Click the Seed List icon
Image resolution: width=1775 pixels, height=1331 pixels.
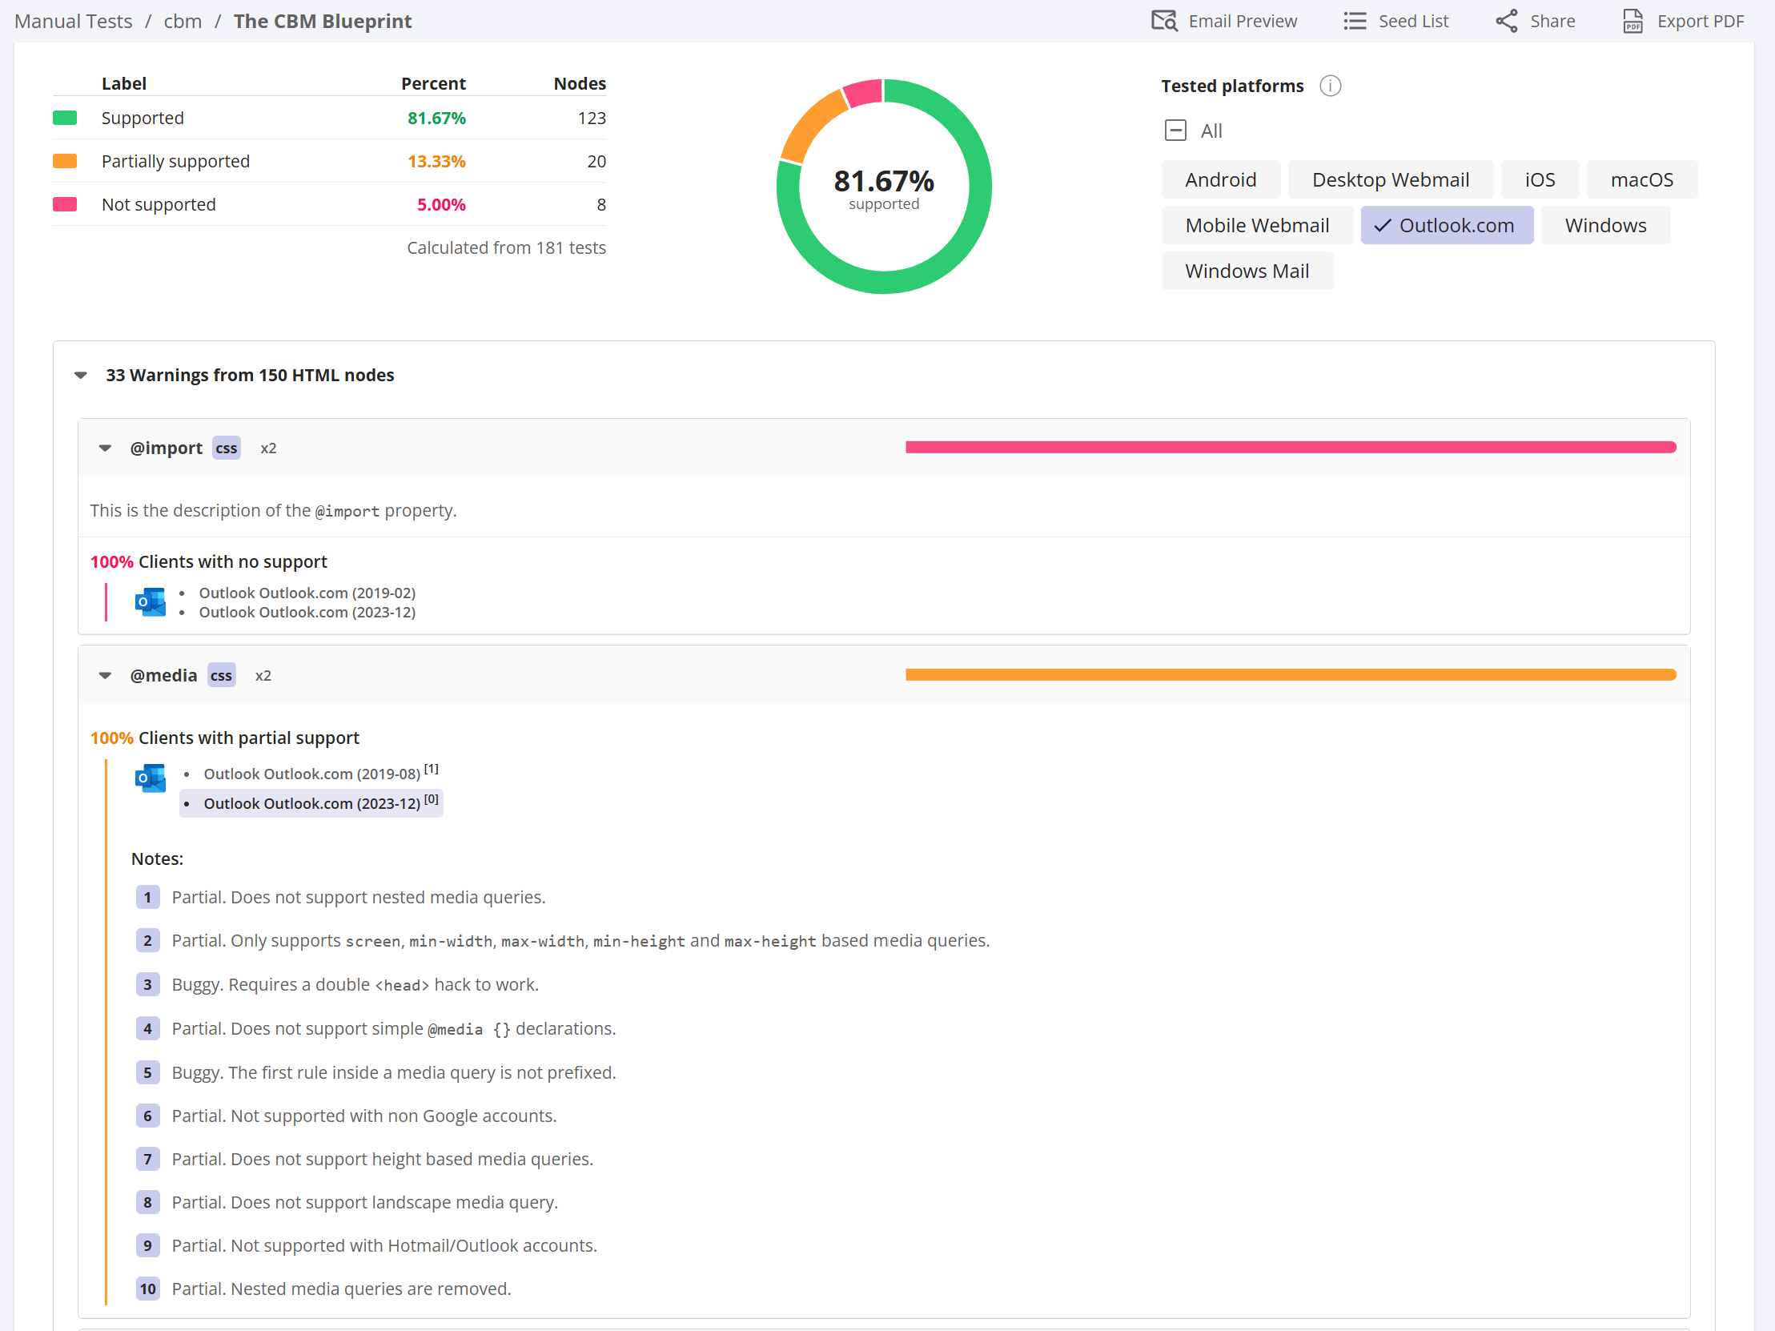pos(1355,21)
